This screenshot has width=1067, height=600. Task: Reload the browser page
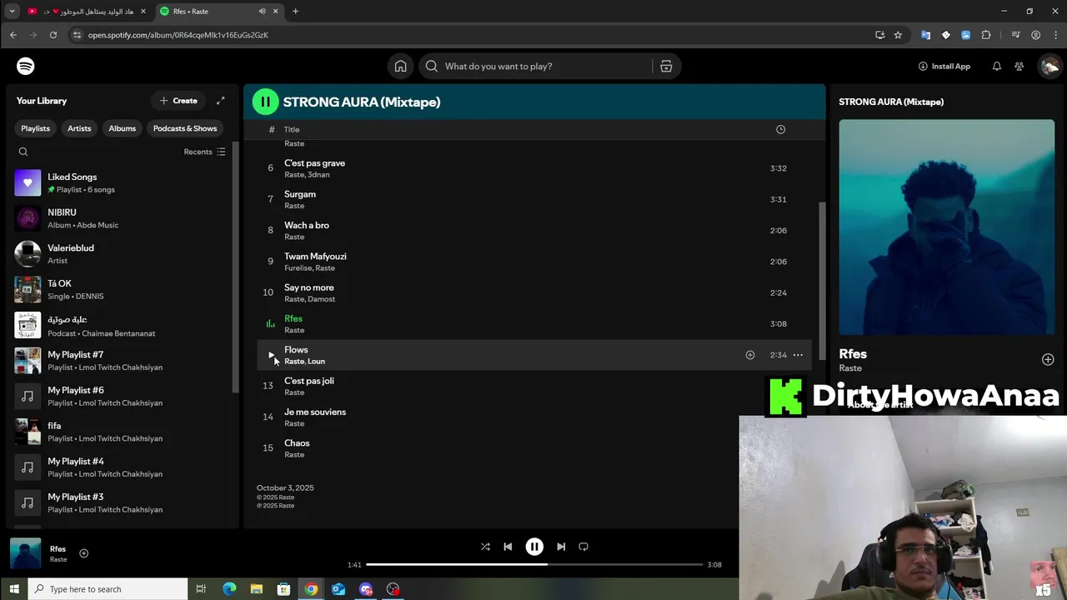point(53,35)
